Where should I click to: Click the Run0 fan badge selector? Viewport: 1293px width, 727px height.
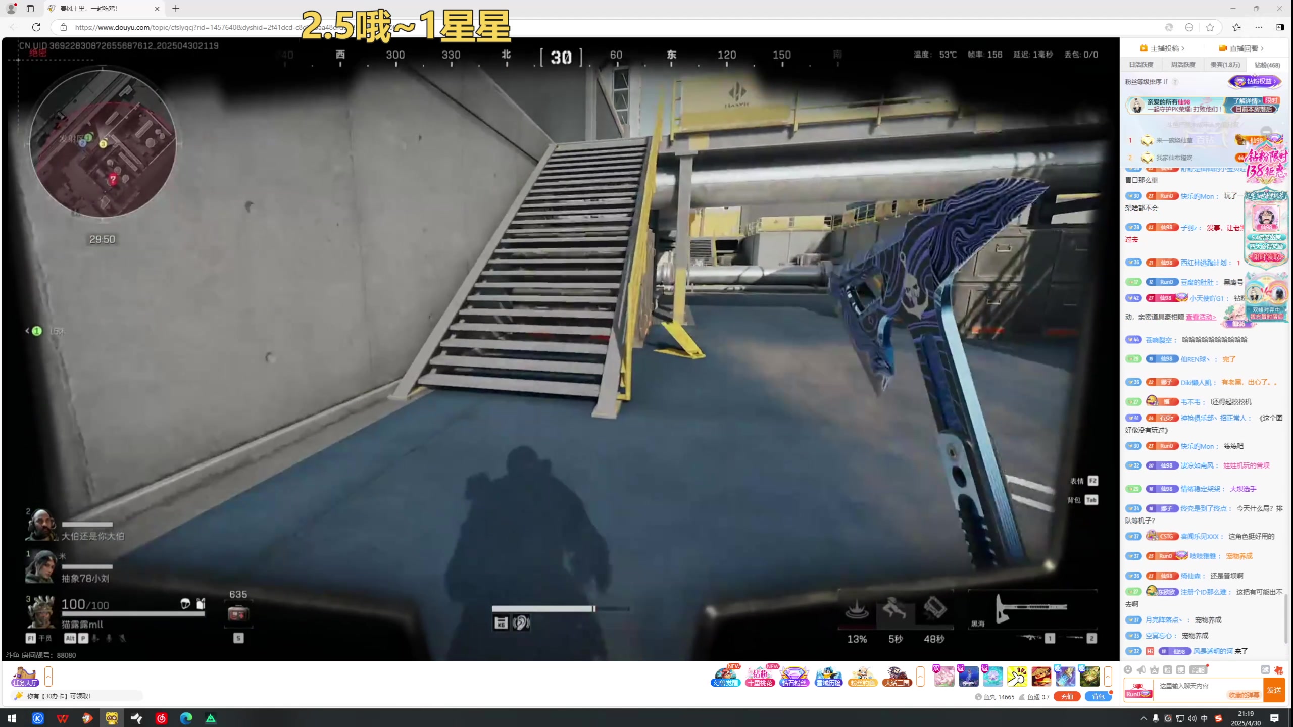coord(1138,691)
